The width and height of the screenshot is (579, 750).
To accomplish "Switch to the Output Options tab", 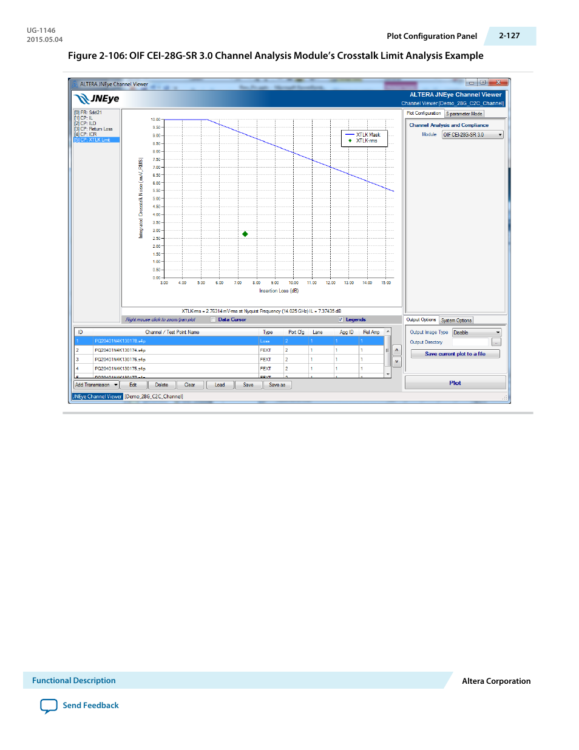I will (x=421, y=320).
